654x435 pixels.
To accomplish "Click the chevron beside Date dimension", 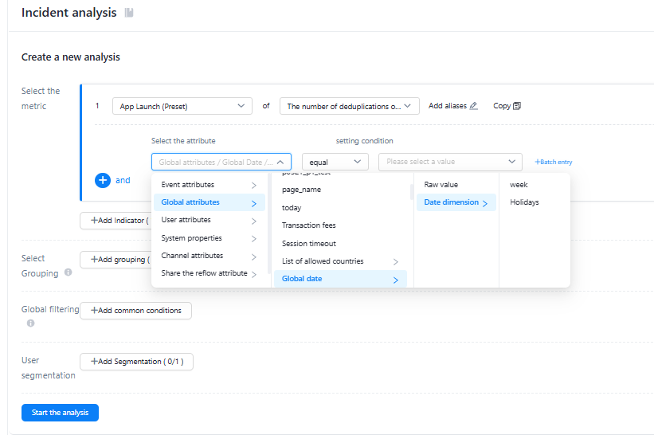I will 485,203.
